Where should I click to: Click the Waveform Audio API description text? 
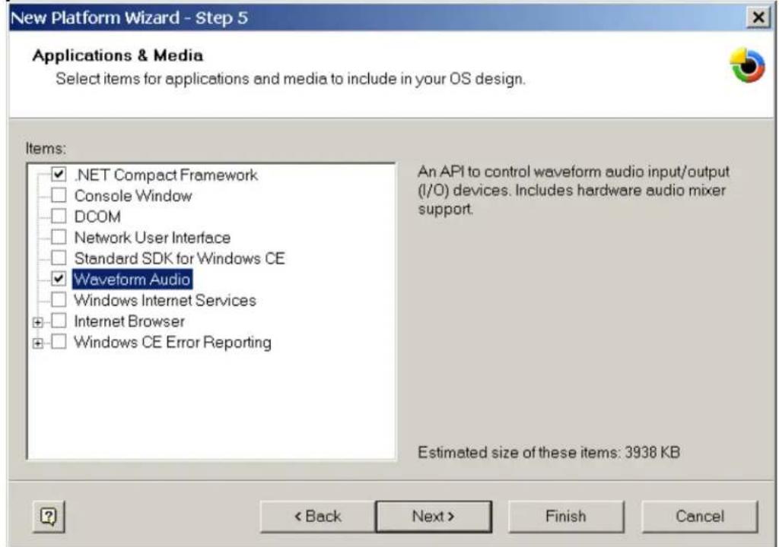pos(574,190)
